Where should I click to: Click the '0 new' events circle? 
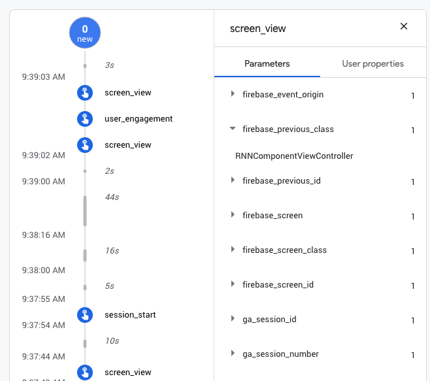(x=85, y=33)
